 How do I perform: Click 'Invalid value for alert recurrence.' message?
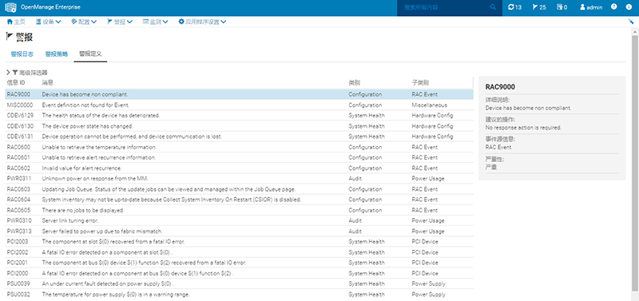click(x=81, y=168)
